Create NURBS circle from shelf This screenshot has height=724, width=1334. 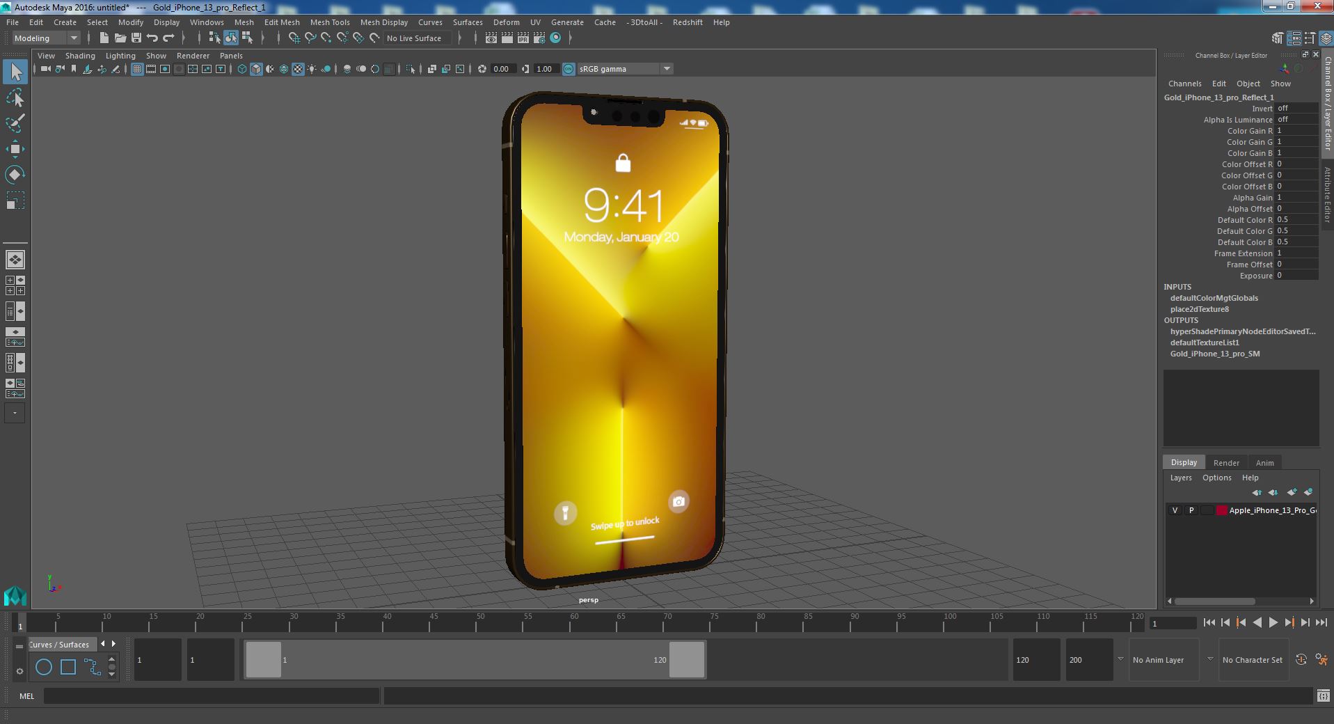44,667
